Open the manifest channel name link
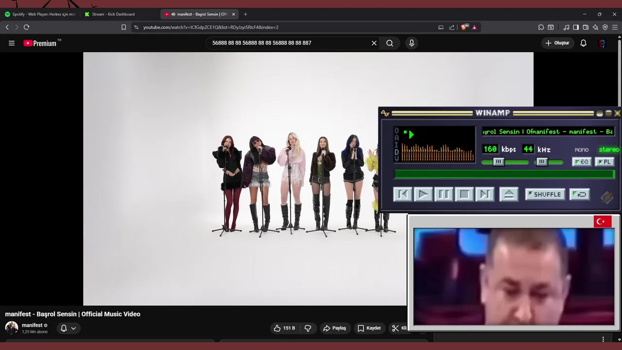This screenshot has height=350, width=622. click(x=32, y=325)
